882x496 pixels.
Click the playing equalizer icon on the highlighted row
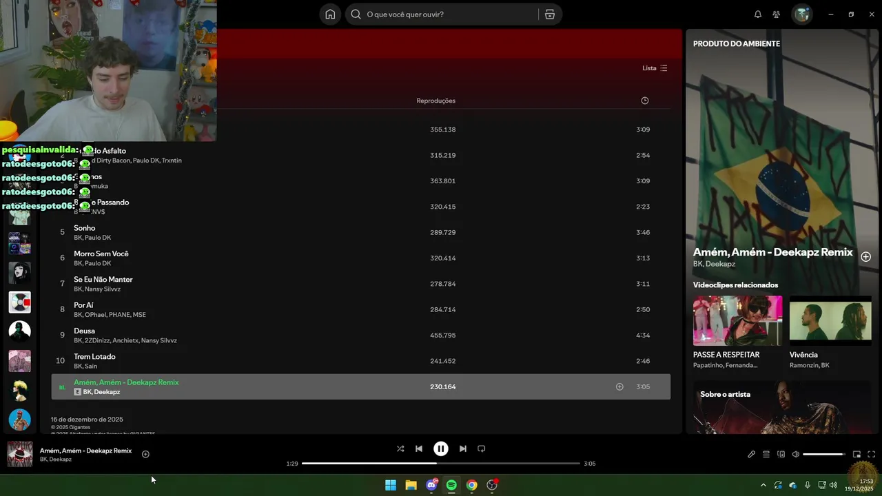click(62, 387)
